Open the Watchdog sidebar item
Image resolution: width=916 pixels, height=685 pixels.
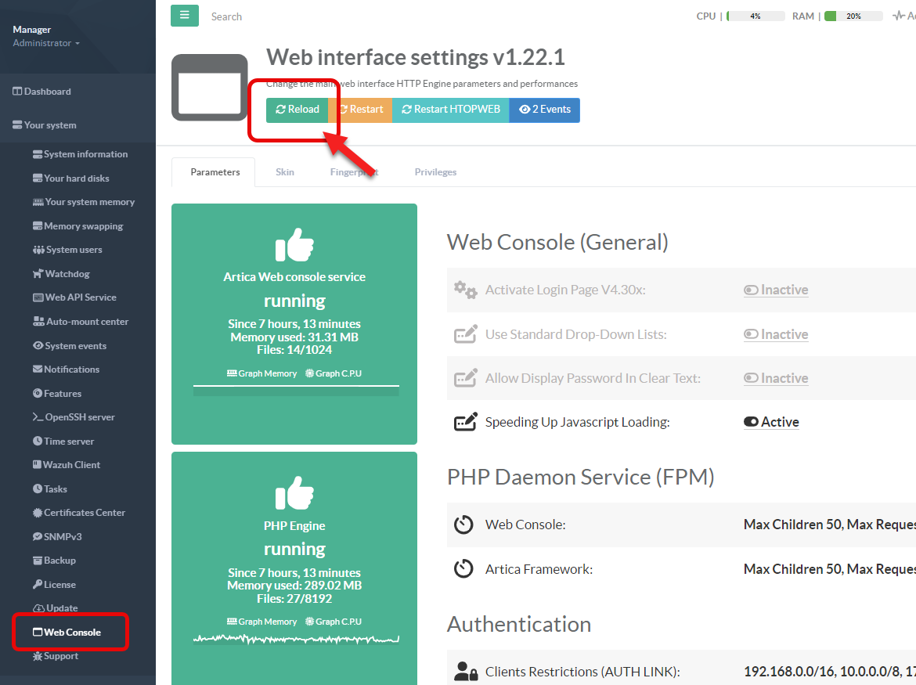(x=67, y=274)
